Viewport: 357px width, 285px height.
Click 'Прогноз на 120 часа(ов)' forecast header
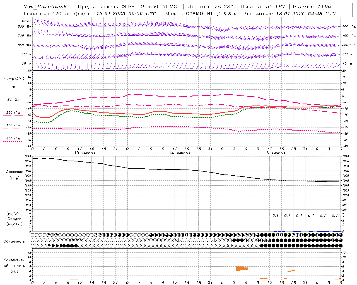(54, 14)
